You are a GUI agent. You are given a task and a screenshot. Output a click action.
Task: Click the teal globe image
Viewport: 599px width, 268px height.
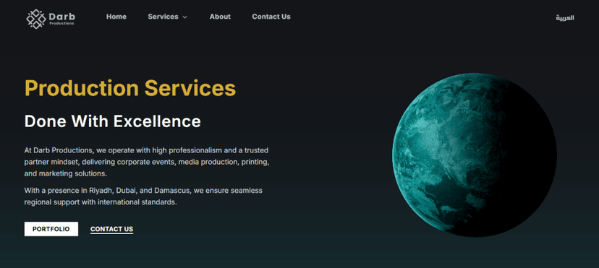[x=475, y=155]
